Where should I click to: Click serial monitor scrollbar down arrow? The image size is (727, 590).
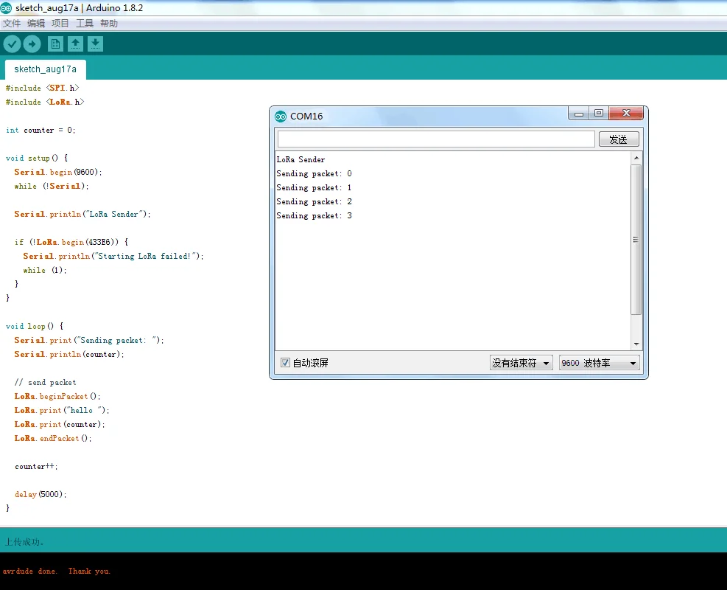[x=636, y=344]
